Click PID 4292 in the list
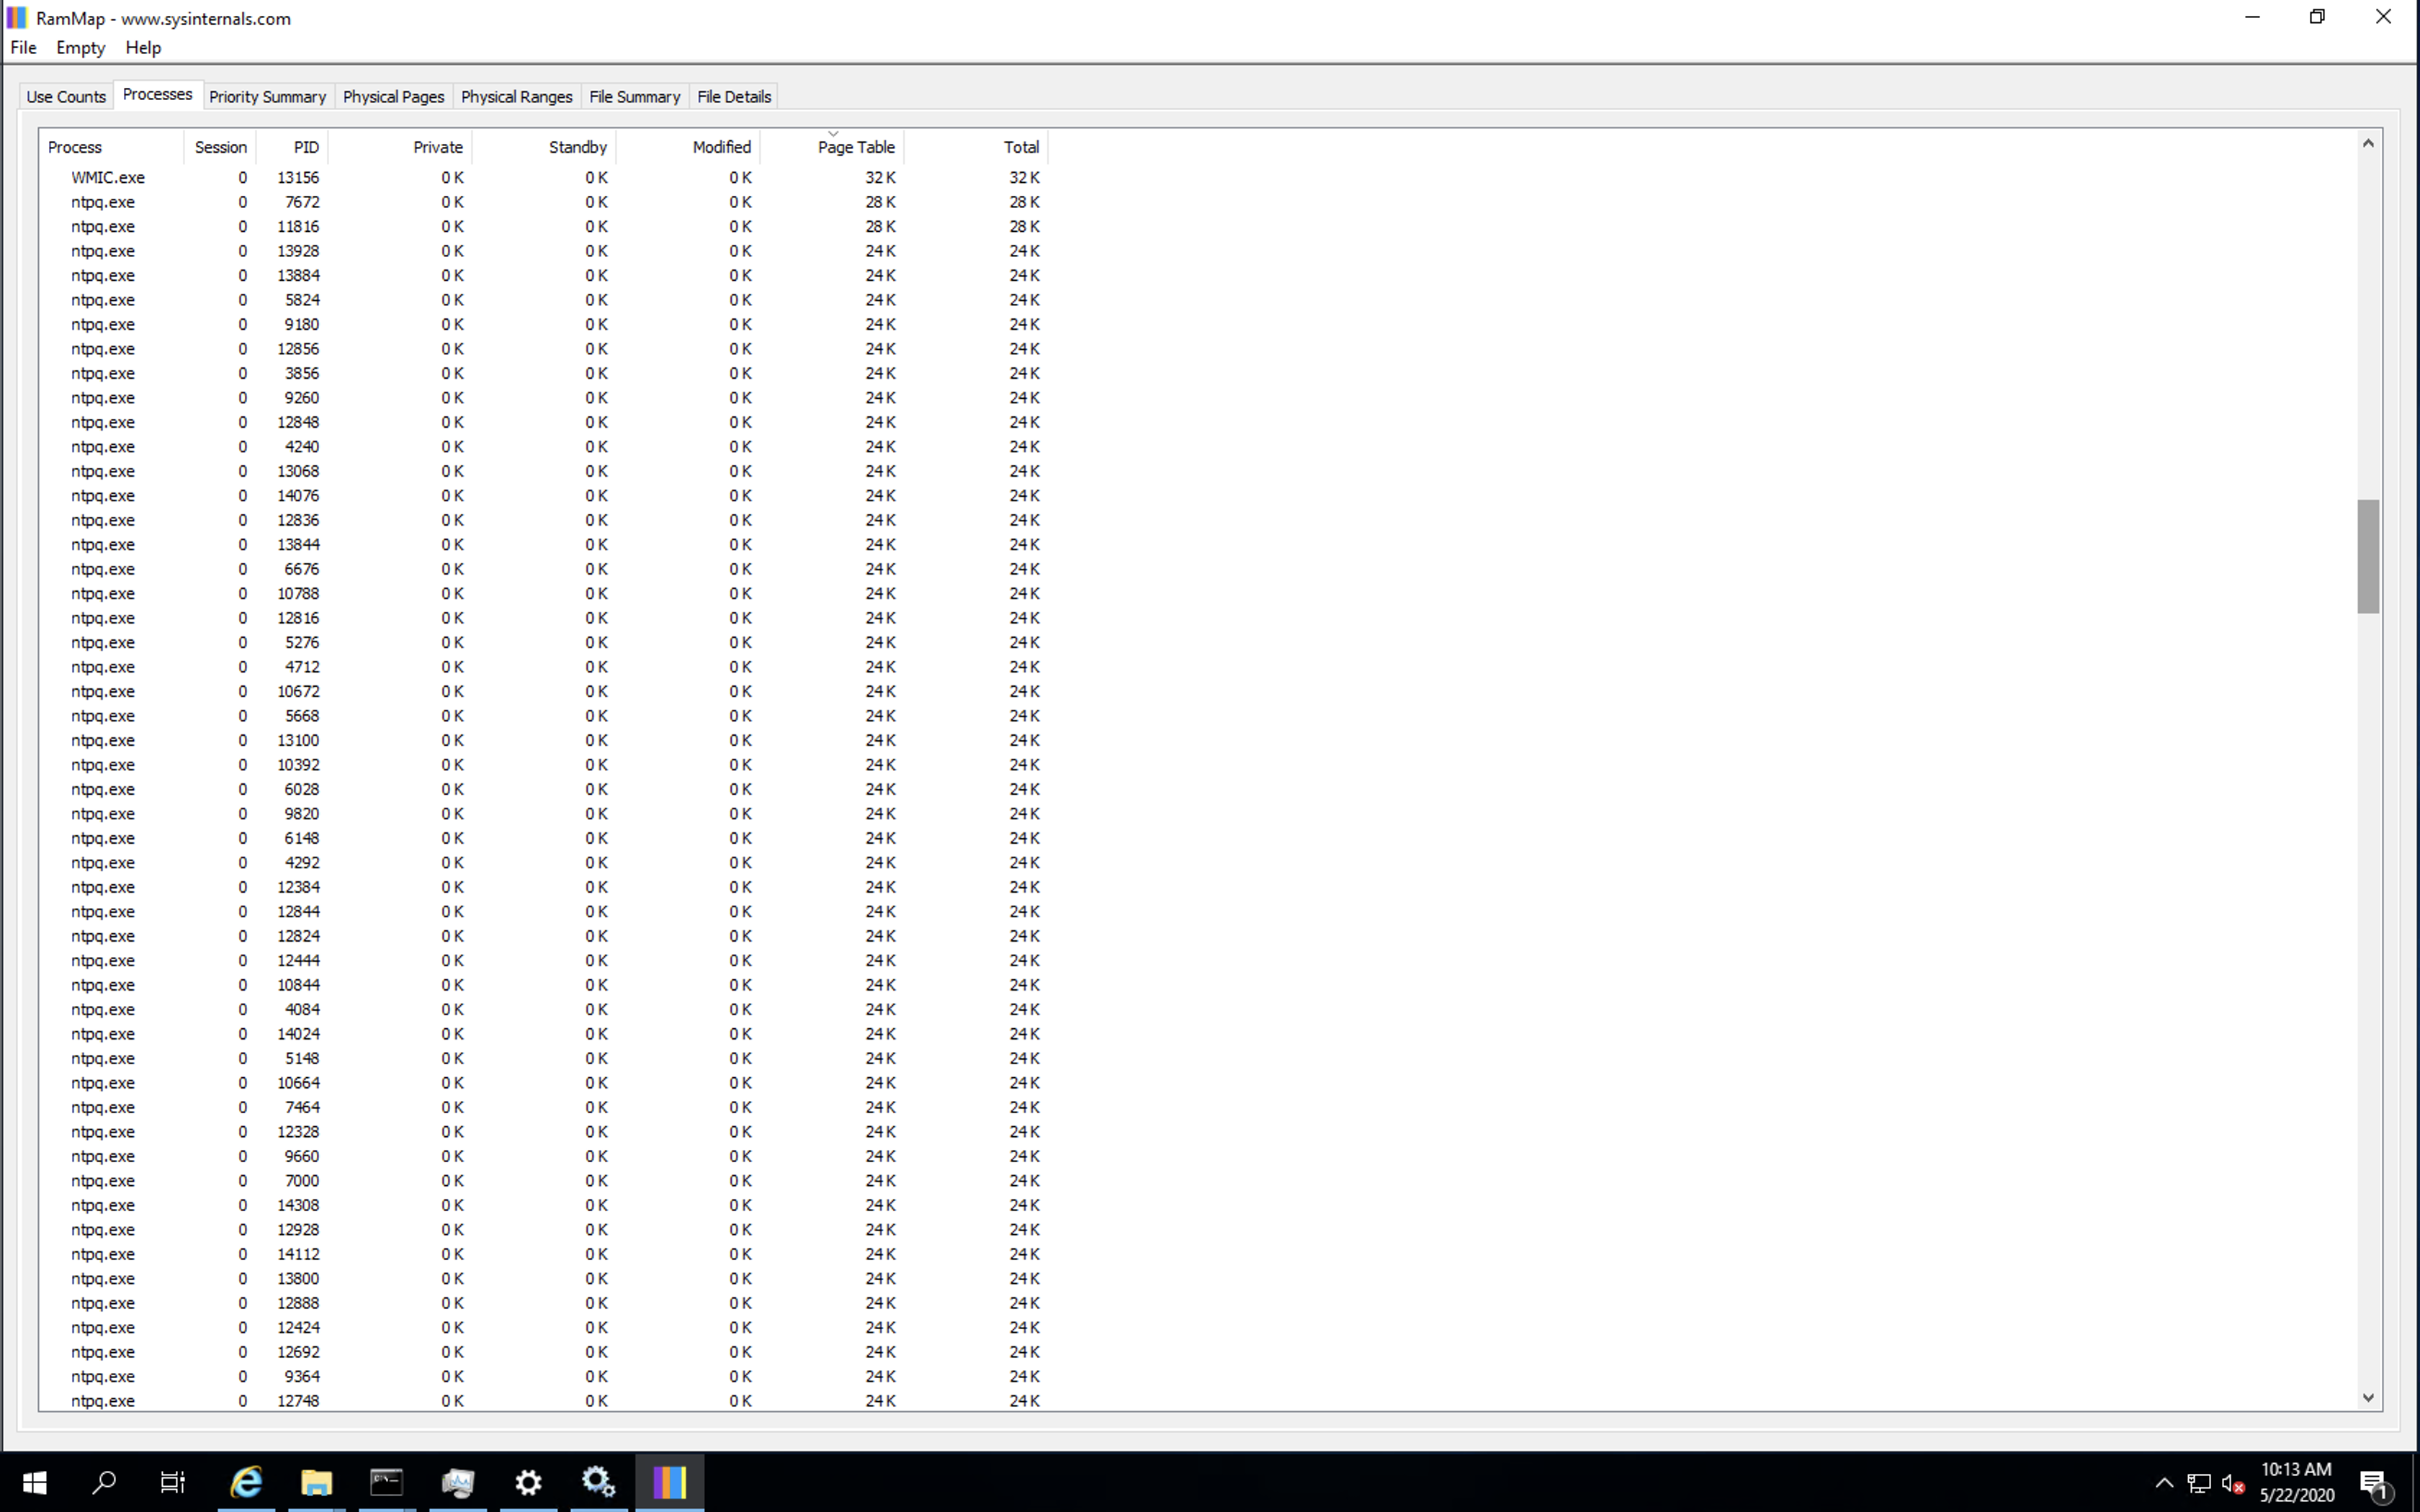This screenshot has width=2420, height=1512. 302,863
